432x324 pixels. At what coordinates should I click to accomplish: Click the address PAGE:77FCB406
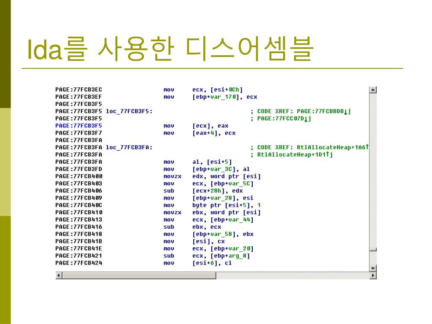[x=78, y=191]
